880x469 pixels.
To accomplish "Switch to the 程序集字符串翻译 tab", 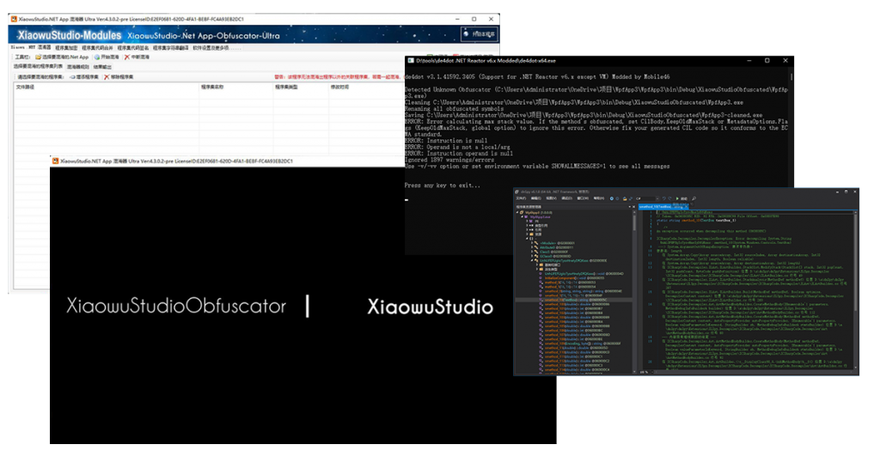I will click(x=171, y=48).
